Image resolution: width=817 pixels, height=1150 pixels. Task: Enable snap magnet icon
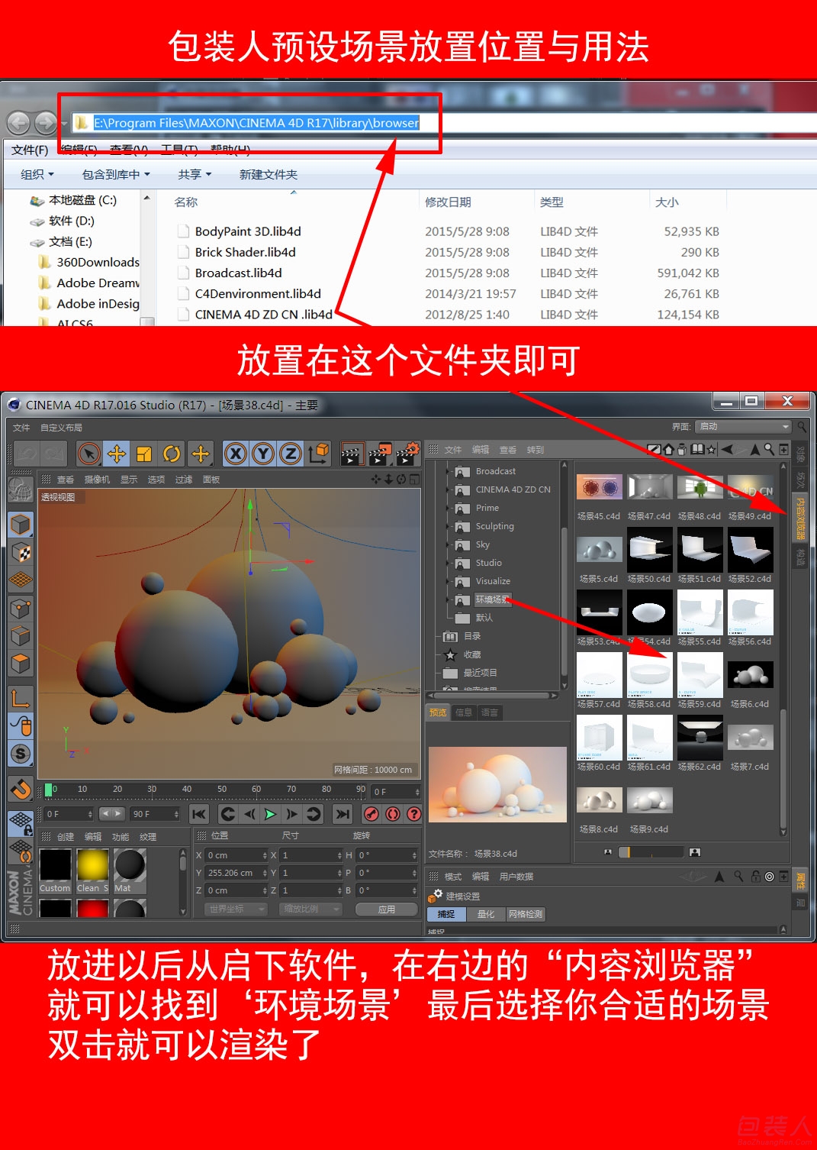point(21,789)
